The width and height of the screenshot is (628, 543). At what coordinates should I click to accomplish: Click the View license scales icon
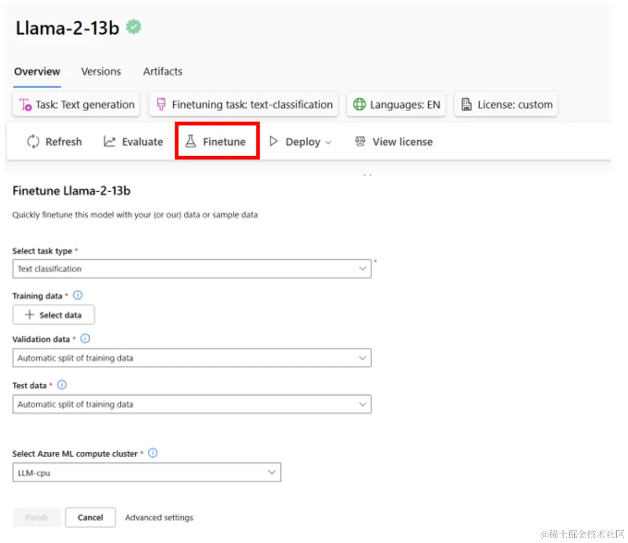click(360, 141)
